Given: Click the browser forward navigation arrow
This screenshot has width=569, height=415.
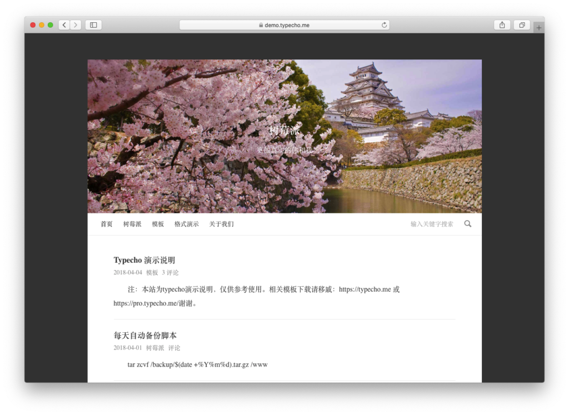Looking at the screenshot, I should [76, 24].
